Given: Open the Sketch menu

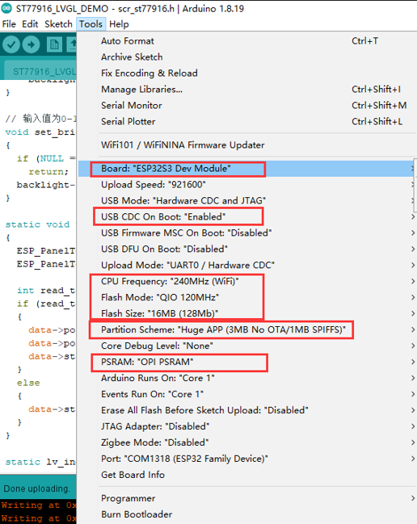Looking at the screenshot, I should (x=58, y=24).
